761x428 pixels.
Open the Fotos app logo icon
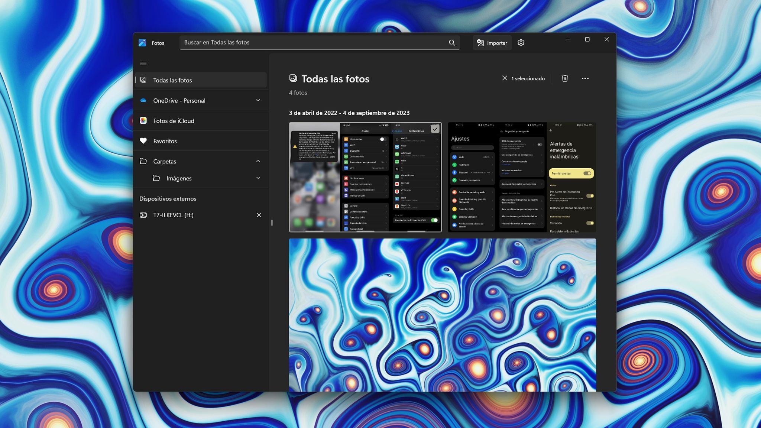tap(143, 43)
